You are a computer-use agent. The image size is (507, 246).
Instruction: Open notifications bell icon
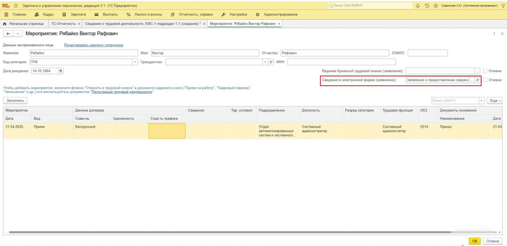pos(418,6)
